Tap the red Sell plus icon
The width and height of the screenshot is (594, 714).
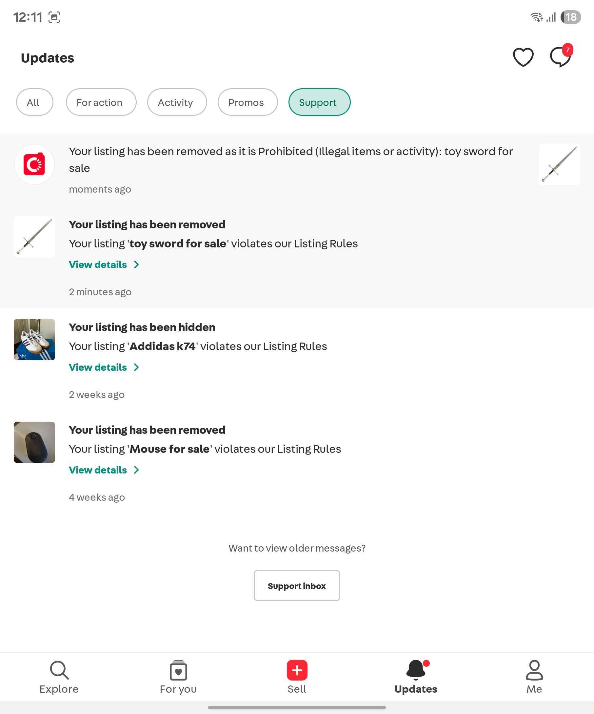tap(297, 670)
